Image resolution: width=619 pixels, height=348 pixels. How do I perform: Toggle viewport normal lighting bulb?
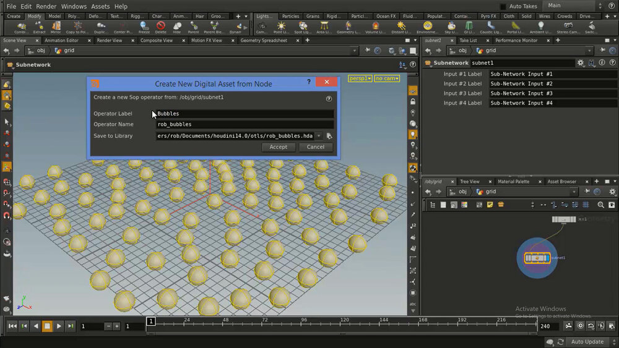pos(413,134)
